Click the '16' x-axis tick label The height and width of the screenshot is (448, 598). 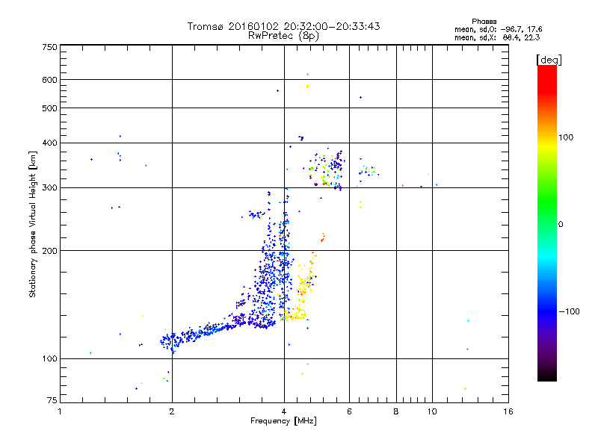coord(508,411)
